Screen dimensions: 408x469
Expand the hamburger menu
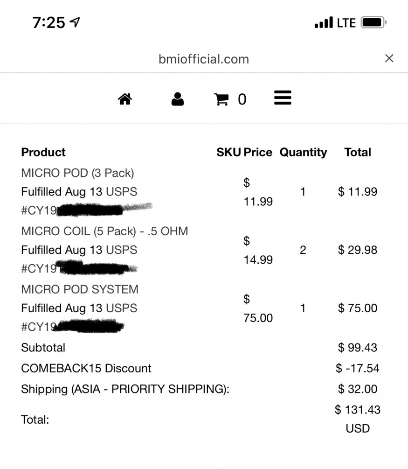click(x=283, y=98)
